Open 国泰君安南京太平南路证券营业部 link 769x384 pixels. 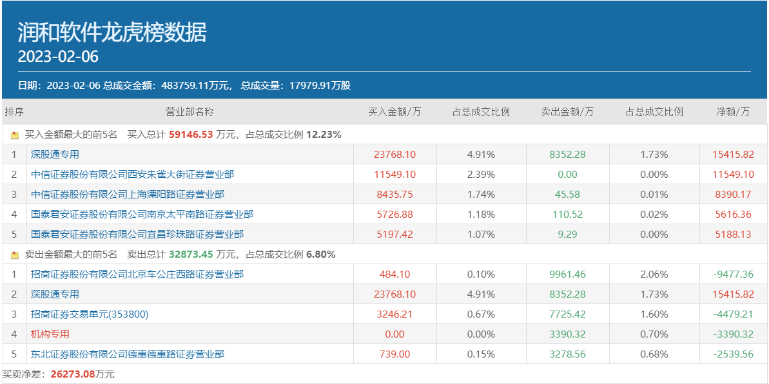point(142,215)
